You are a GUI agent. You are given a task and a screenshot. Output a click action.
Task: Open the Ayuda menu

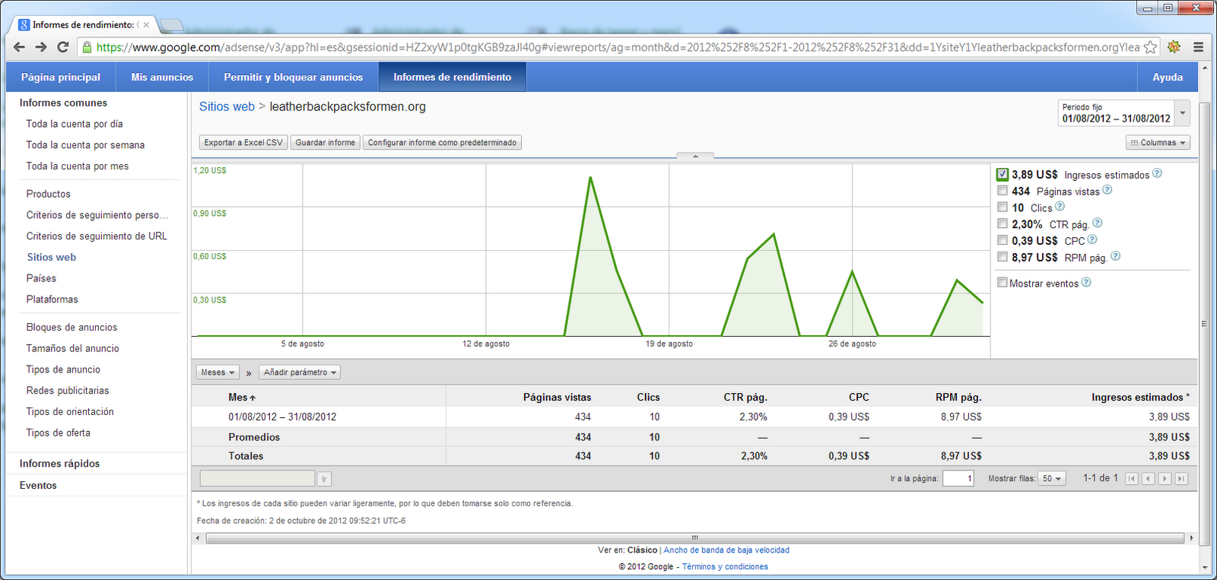1168,77
